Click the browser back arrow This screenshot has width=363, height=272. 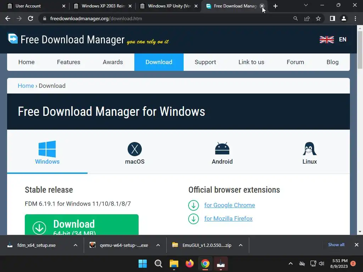[x=8, y=18]
